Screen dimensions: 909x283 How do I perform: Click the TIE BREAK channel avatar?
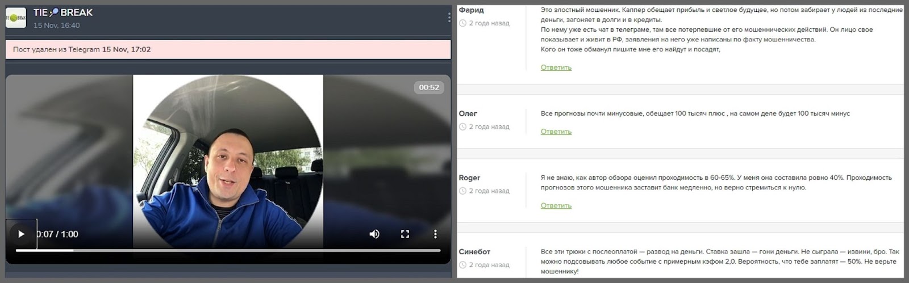point(16,18)
